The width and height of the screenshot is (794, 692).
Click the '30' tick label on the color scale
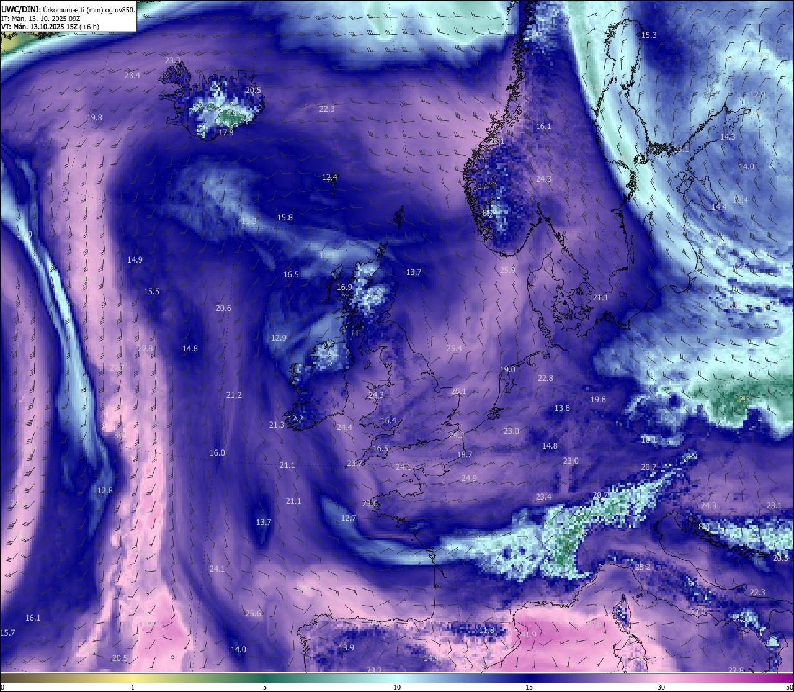point(661,686)
